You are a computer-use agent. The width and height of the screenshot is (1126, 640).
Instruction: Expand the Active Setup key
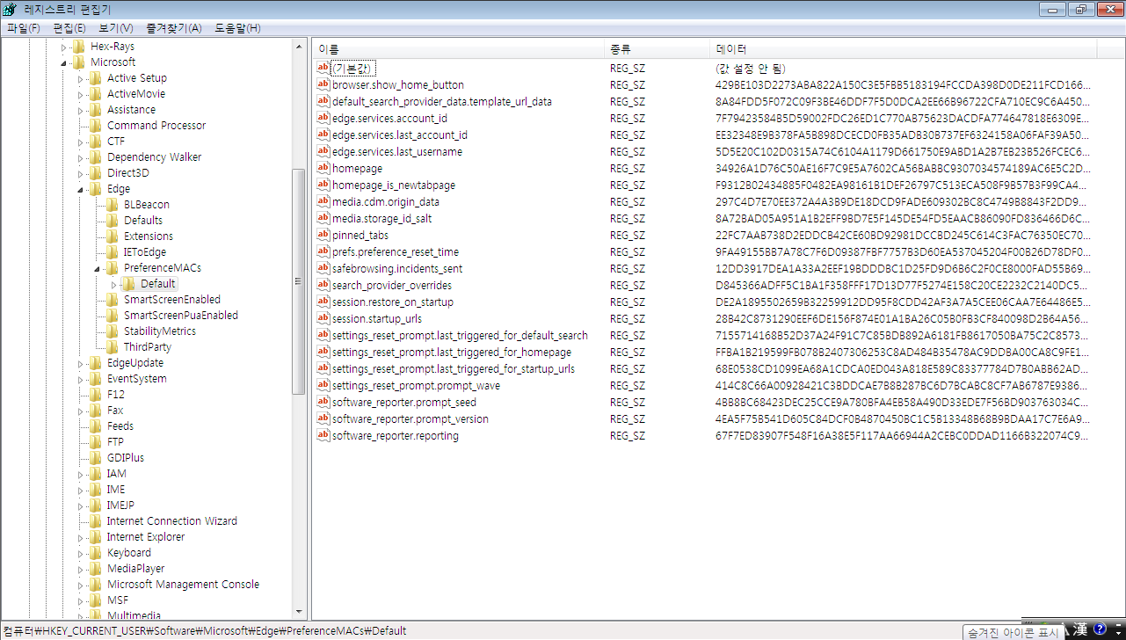click(80, 78)
